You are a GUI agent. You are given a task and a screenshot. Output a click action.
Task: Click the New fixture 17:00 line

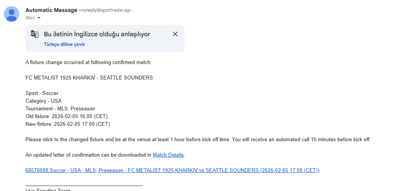pos(68,124)
